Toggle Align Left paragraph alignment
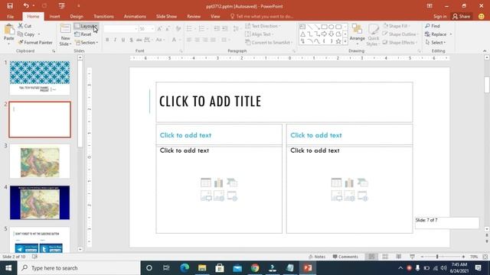This screenshot has width=490, height=275. [x=189, y=40]
